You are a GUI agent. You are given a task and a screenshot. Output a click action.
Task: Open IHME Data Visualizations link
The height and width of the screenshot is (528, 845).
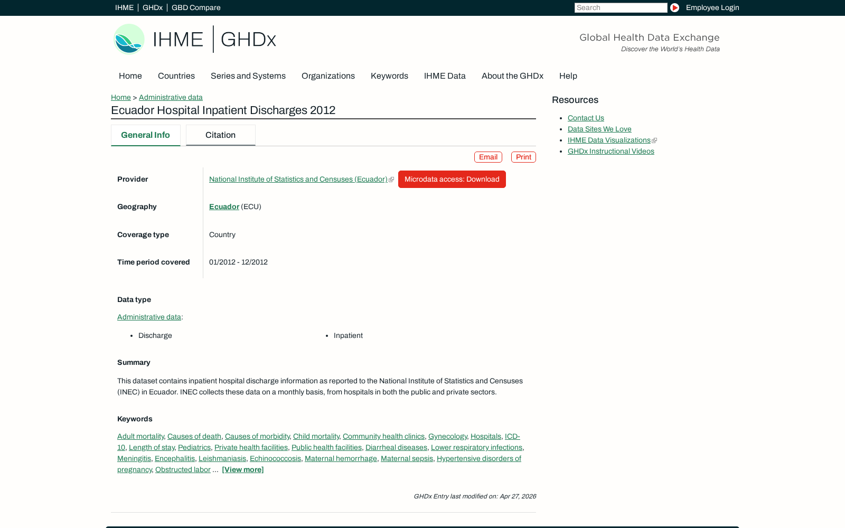point(609,140)
